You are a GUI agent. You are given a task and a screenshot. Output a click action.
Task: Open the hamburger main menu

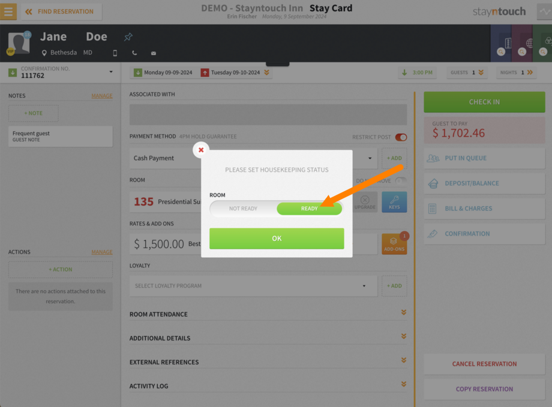[8, 11]
